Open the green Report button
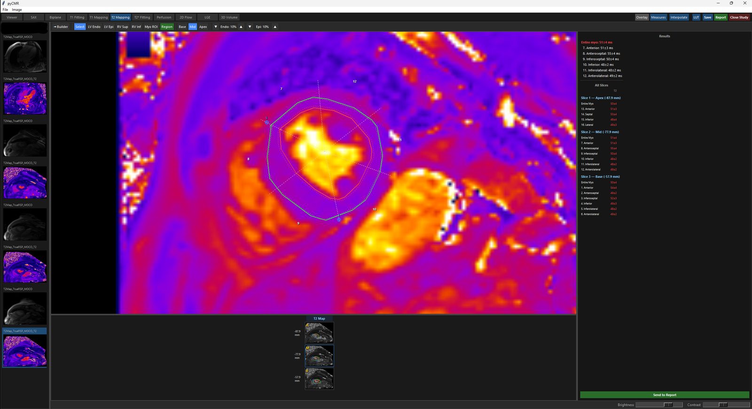 (x=721, y=17)
